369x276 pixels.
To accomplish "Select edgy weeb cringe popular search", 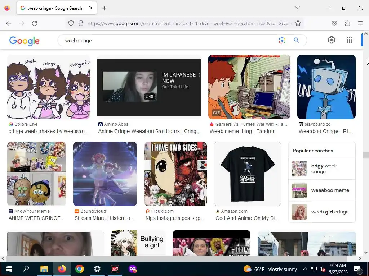I will (322, 169).
